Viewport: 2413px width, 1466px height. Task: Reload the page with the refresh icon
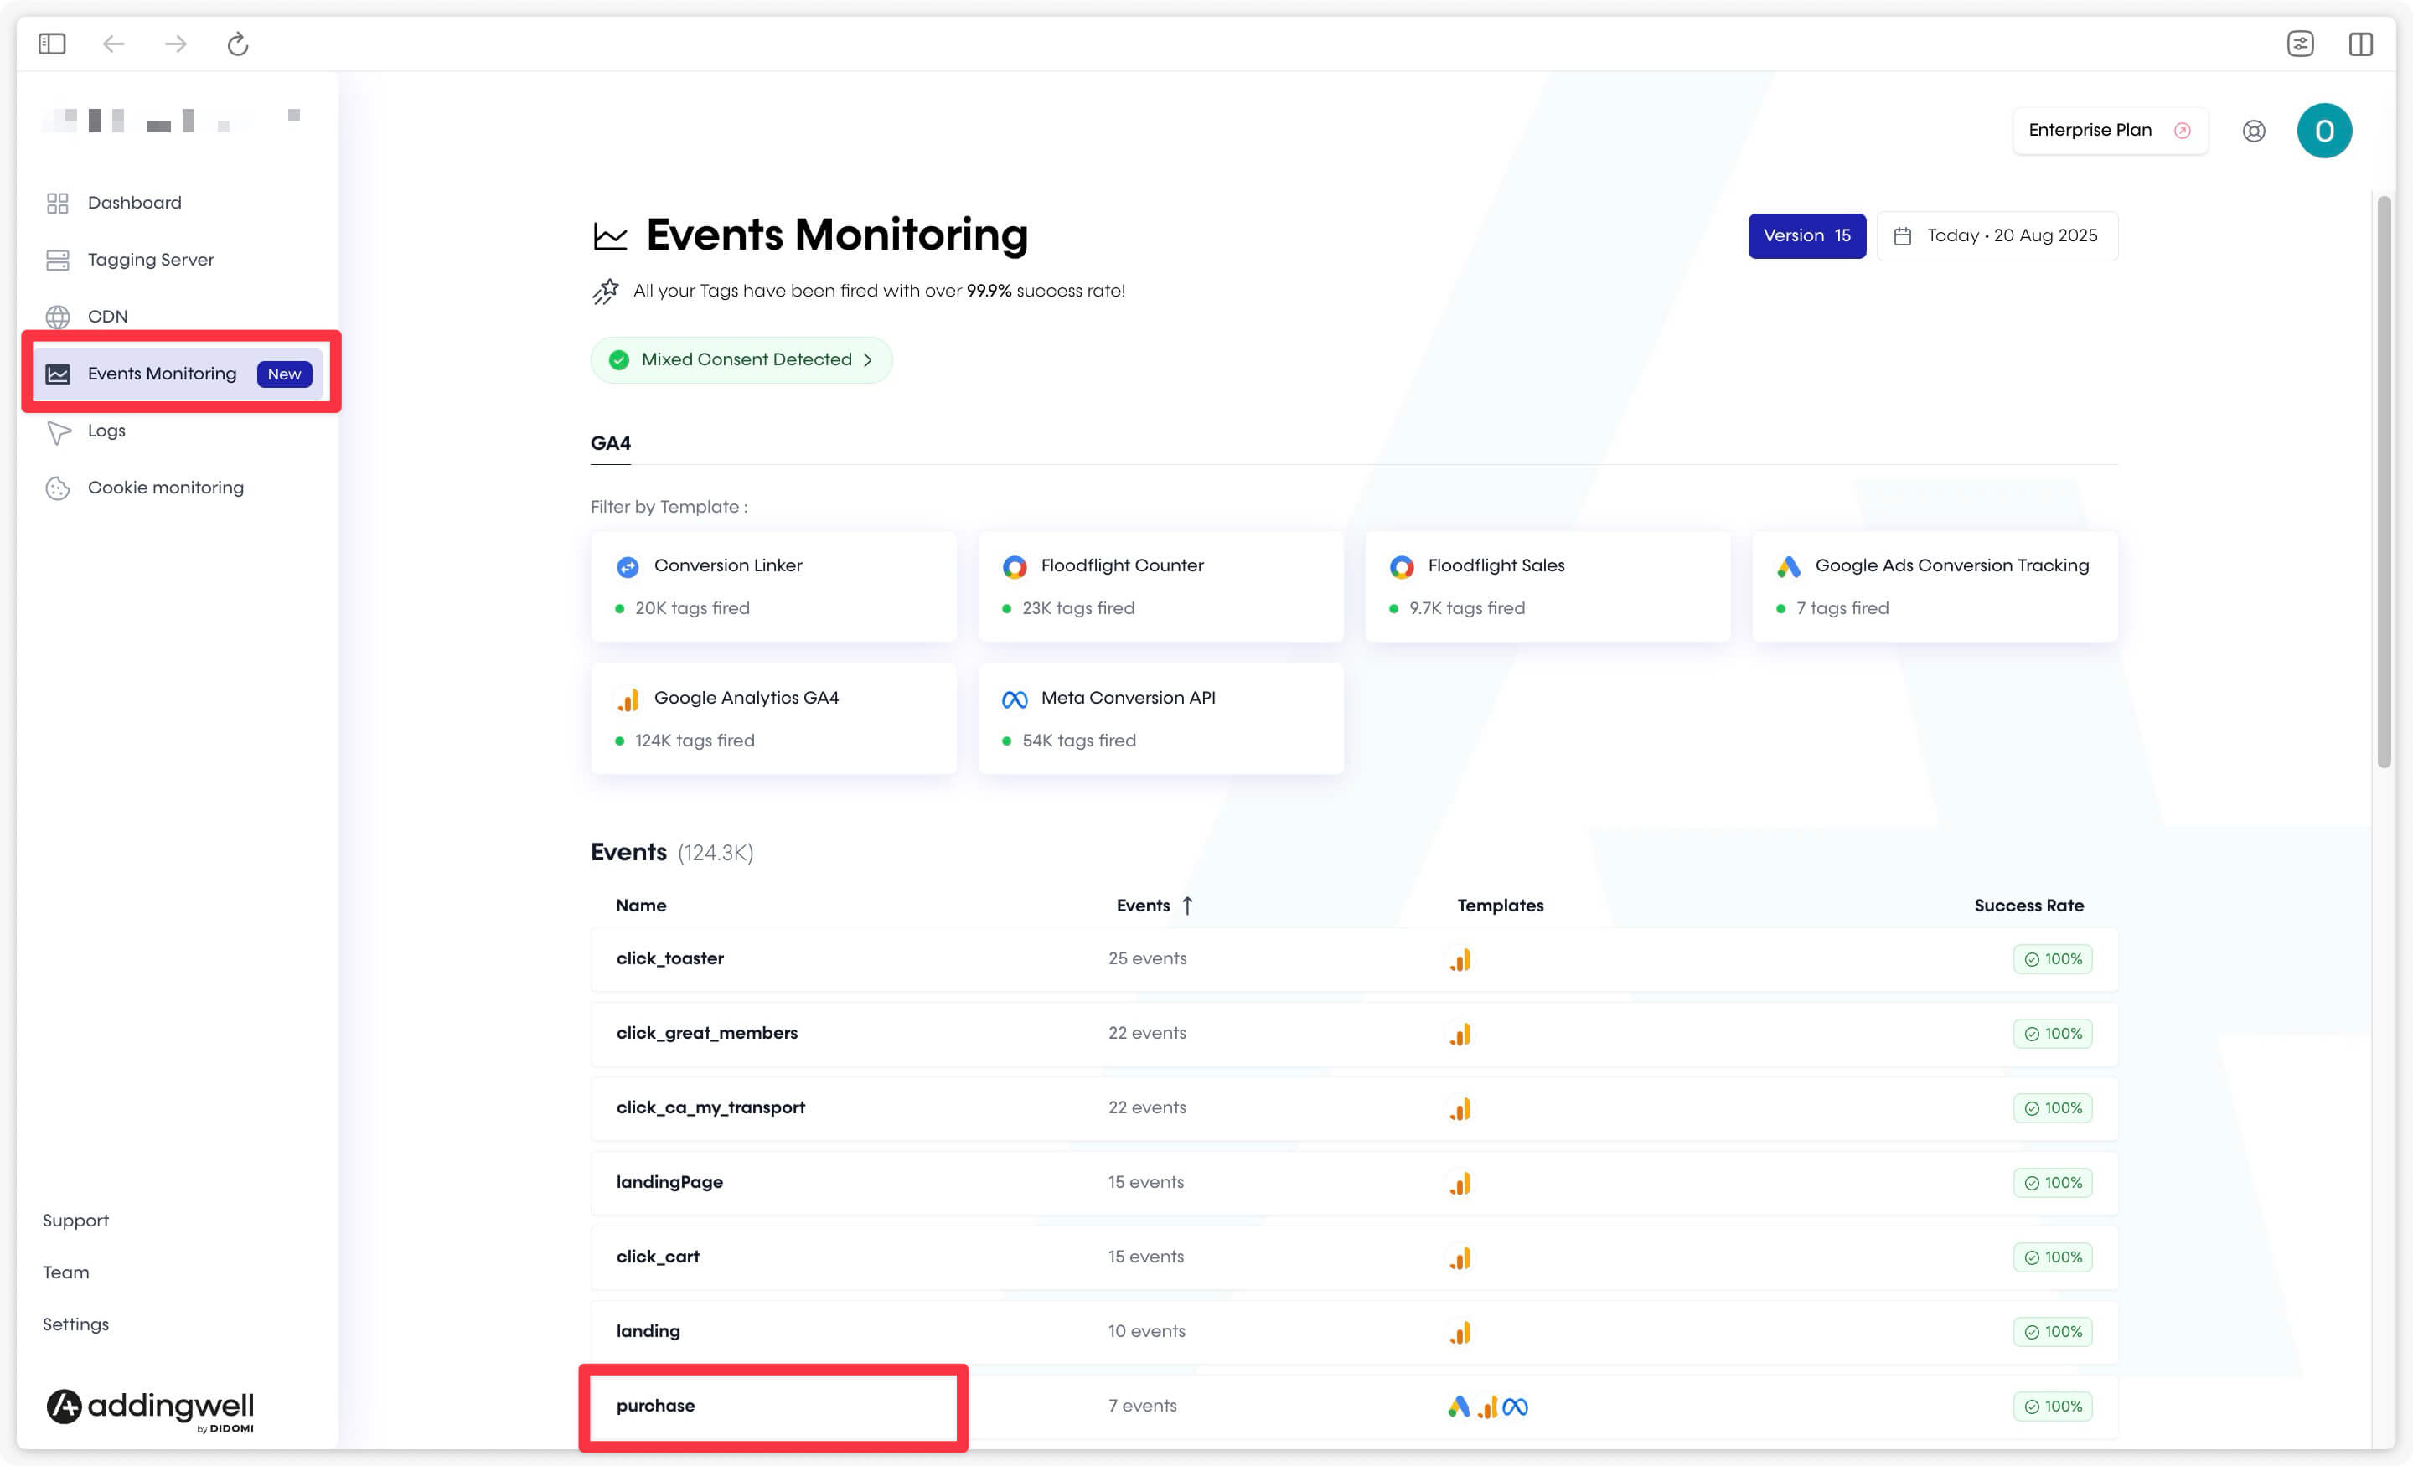tap(238, 44)
